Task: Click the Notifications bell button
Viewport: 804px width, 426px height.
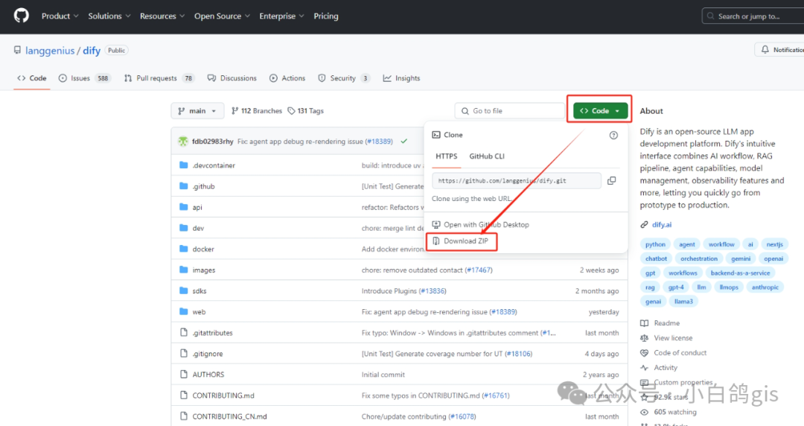Action: point(779,50)
